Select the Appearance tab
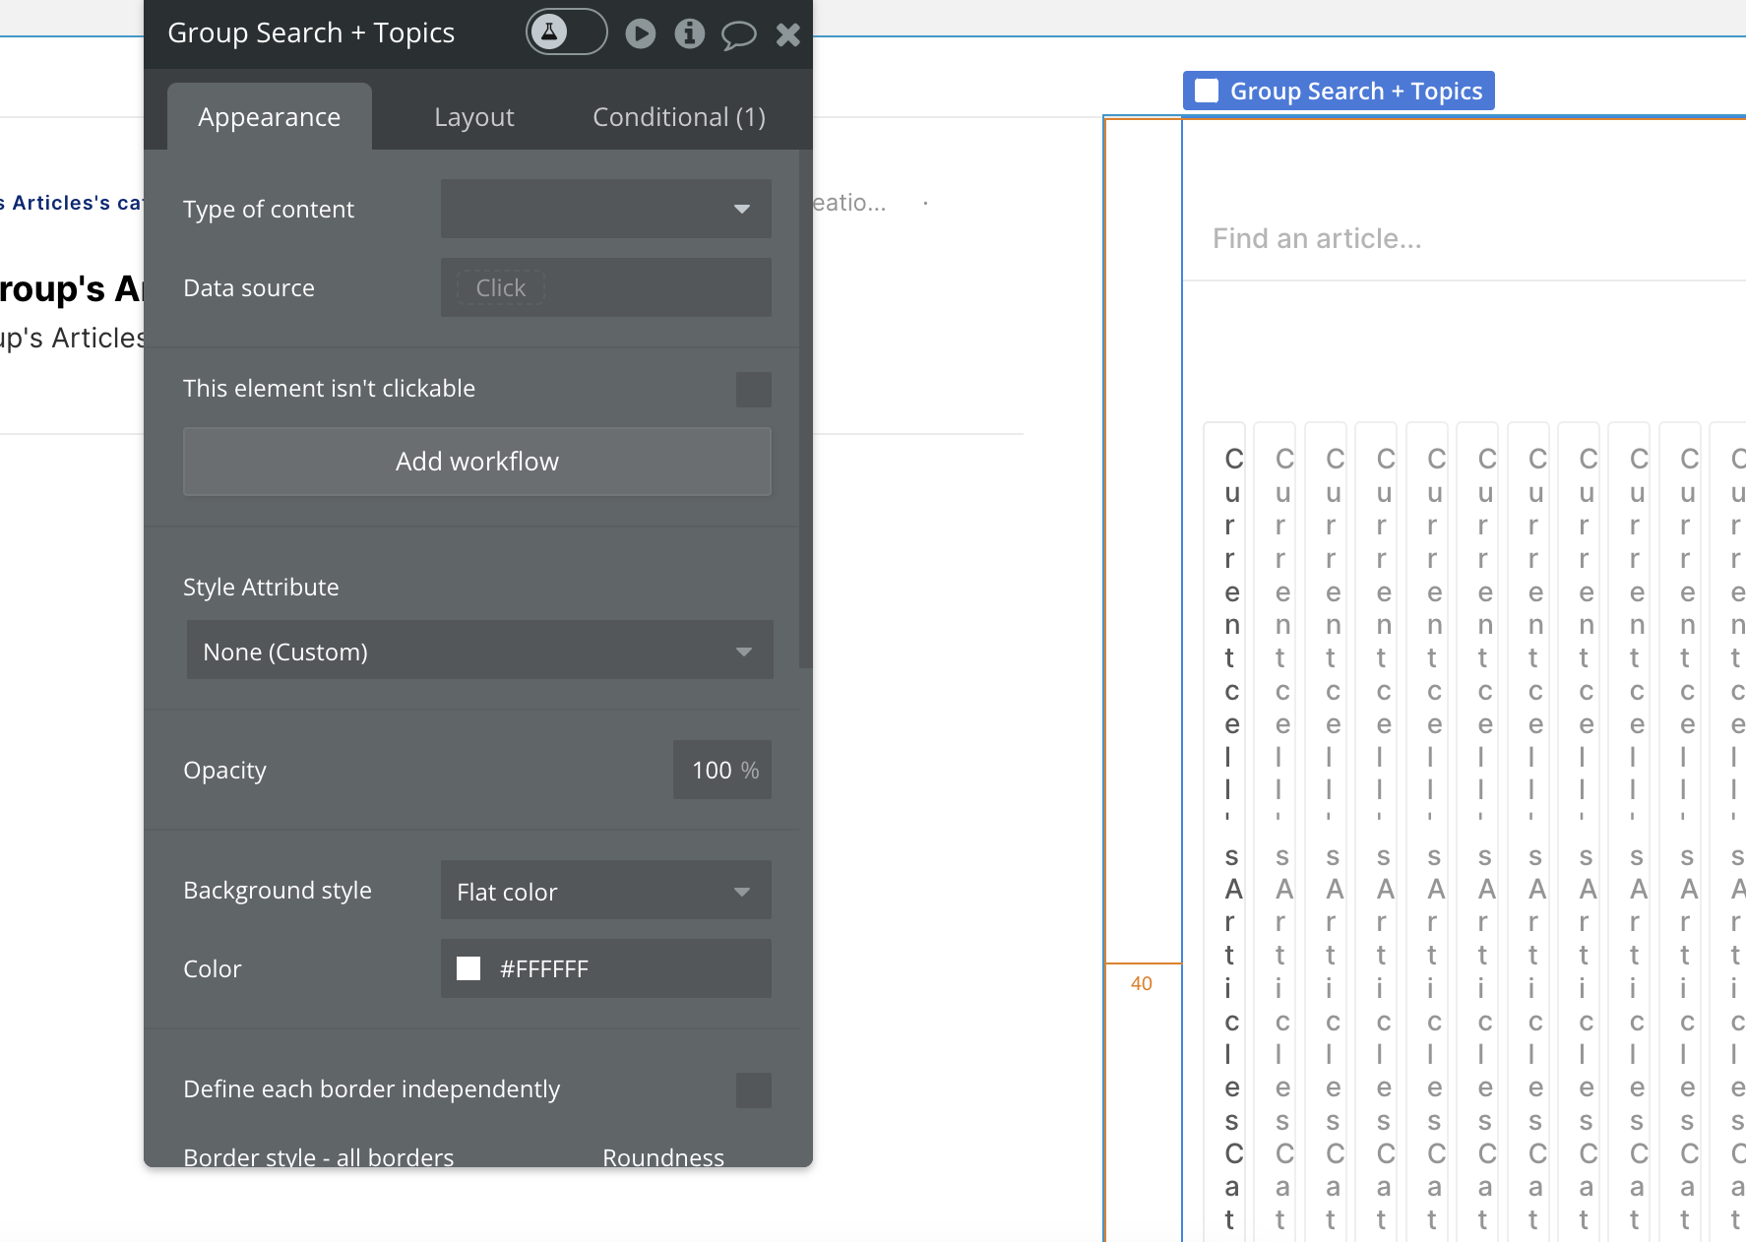 point(270,117)
